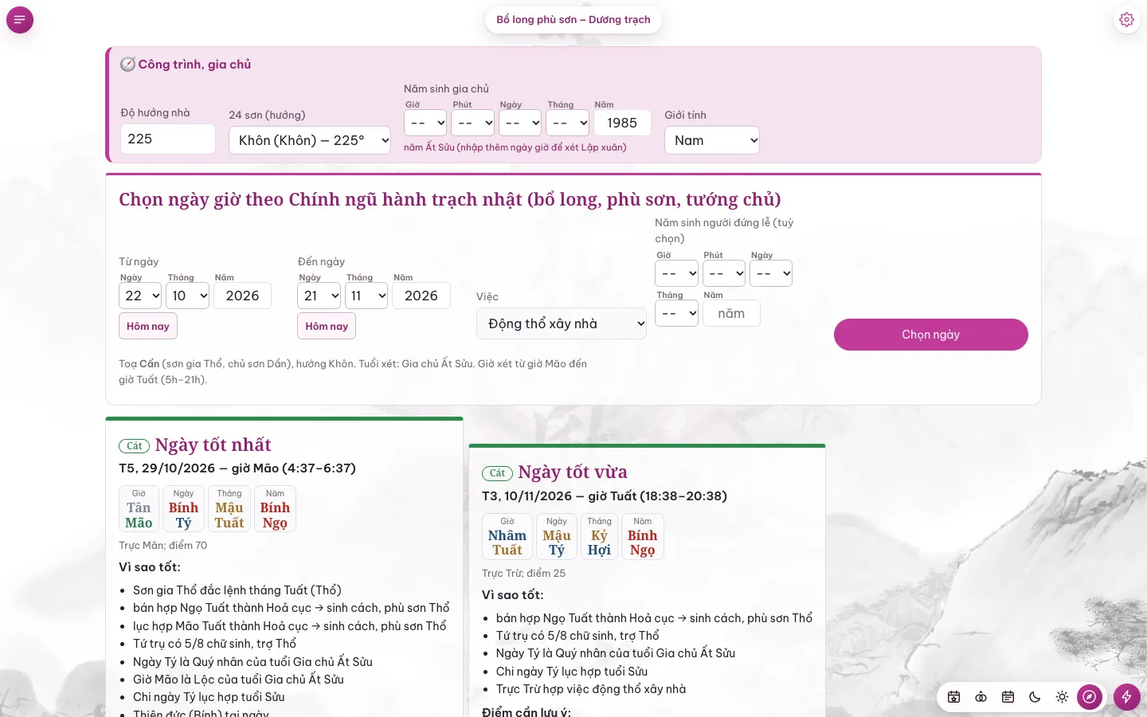Expand the Giới tính dropdown showing Nam

tap(712, 140)
